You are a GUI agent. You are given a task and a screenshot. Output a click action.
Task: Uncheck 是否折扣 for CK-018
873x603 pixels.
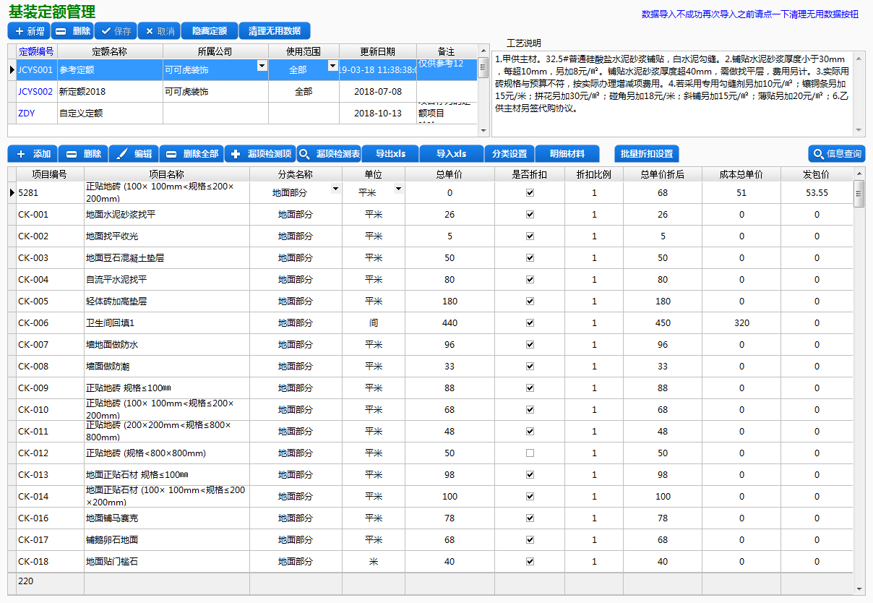530,562
